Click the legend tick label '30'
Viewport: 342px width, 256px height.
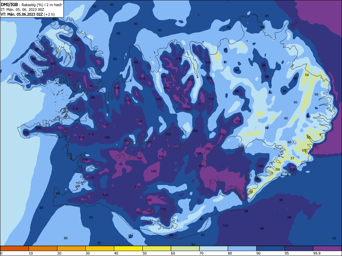point(88,253)
